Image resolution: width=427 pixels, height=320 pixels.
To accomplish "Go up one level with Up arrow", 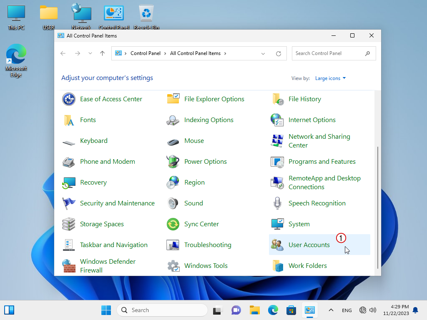I will click(x=102, y=53).
